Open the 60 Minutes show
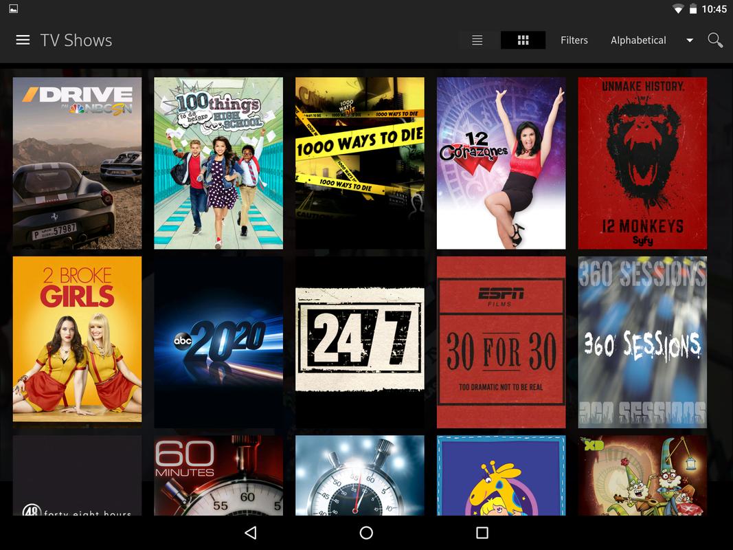The image size is (733, 550). (x=218, y=475)
